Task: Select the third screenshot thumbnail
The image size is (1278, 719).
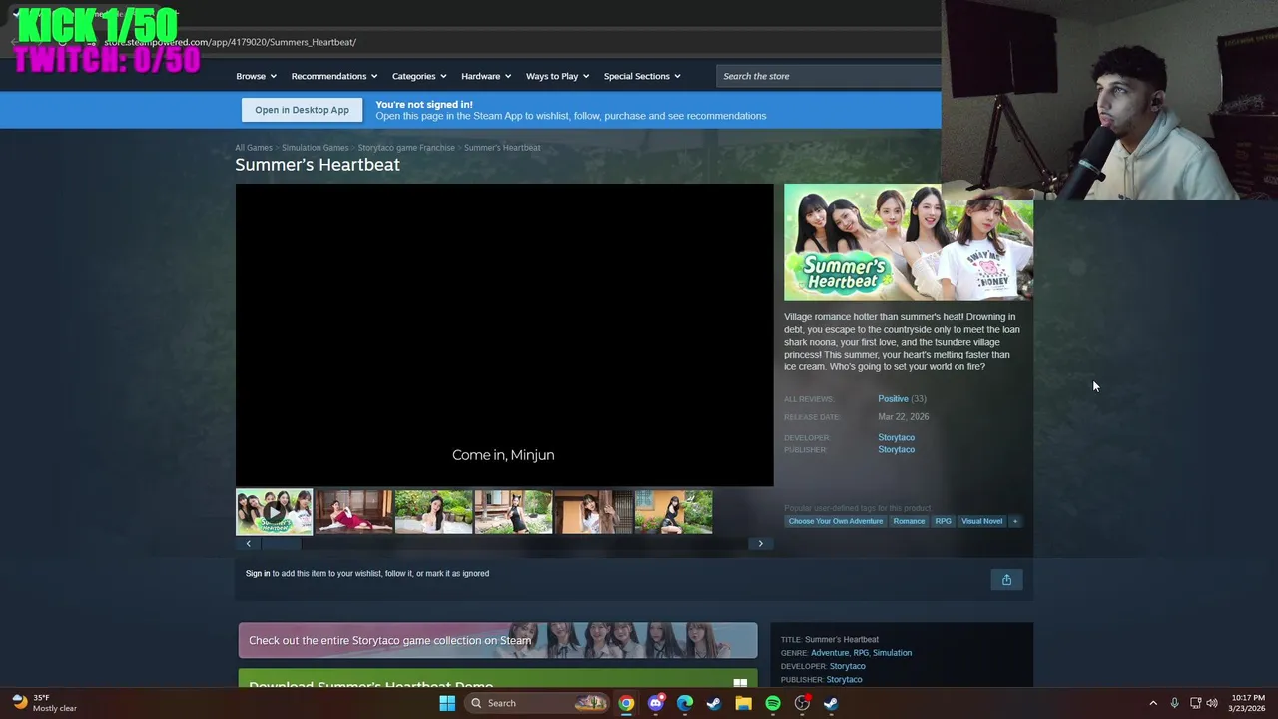Action: click(x=433, y=512)
